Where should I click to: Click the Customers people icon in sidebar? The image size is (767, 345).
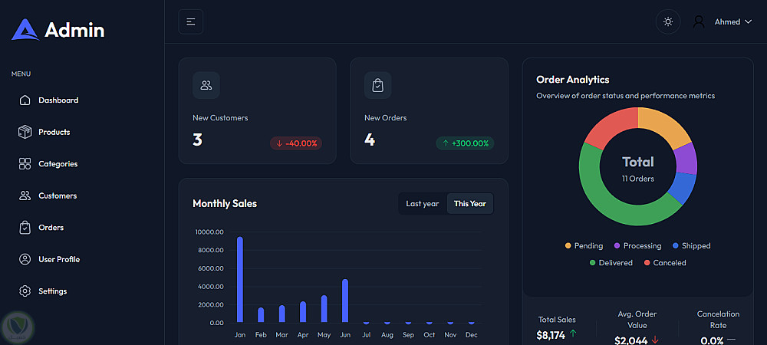25,195
